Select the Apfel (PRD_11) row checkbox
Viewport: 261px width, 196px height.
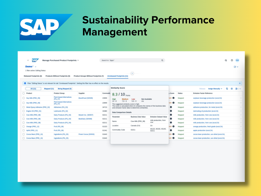[x=23, y=130]
